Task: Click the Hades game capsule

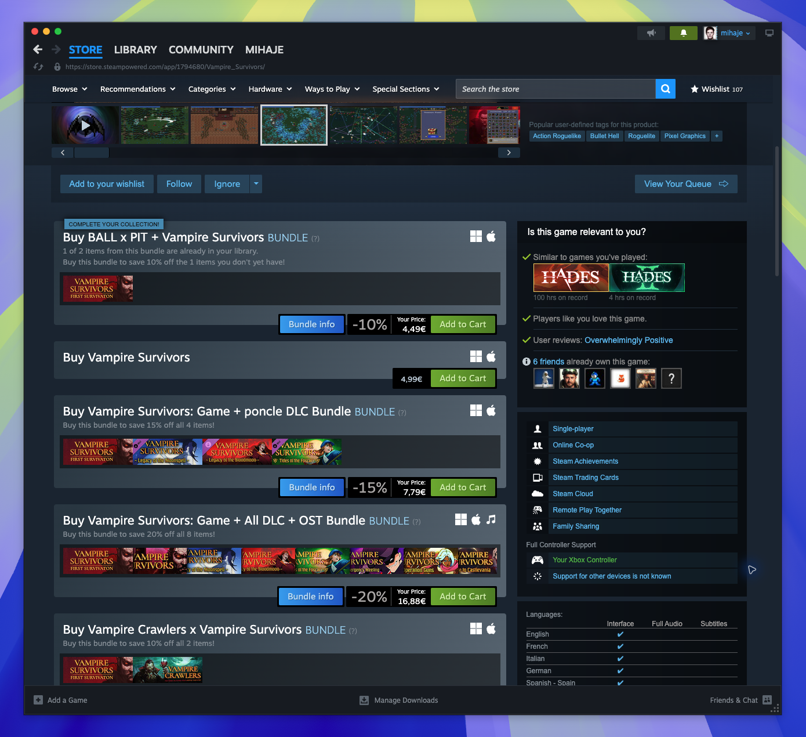Action: 571,277
